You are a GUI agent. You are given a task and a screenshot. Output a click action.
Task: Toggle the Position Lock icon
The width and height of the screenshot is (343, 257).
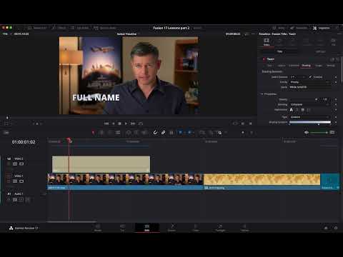(171, 133)
